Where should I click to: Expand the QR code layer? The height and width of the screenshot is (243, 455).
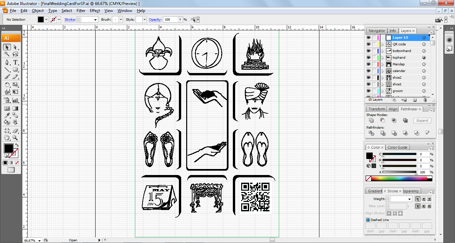[382, 44]
